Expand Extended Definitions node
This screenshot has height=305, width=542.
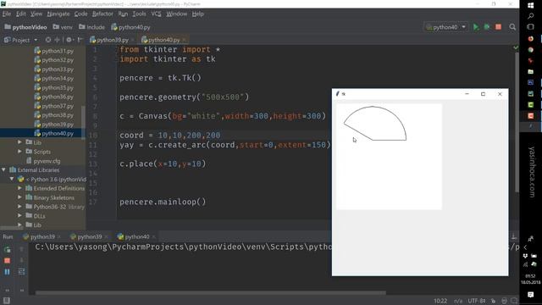tap(19, 188)
